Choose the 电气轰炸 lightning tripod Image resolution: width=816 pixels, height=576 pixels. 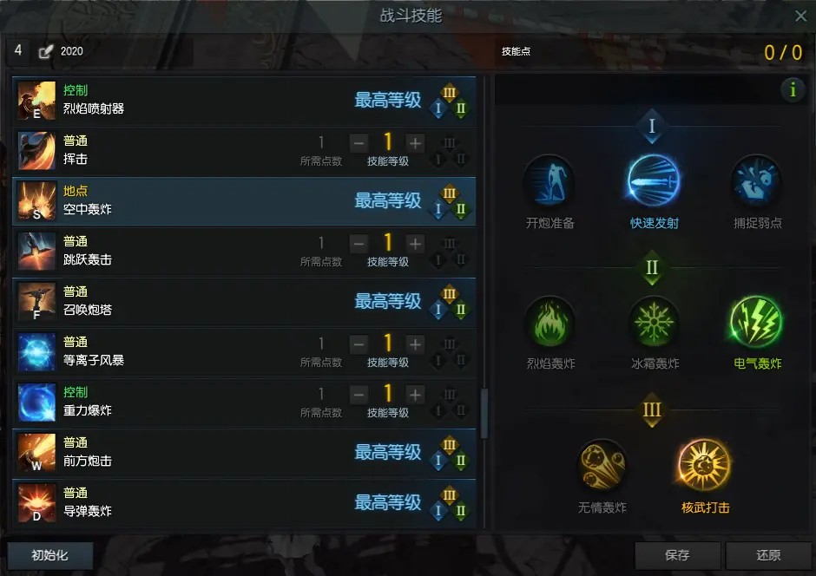(757, 322)
